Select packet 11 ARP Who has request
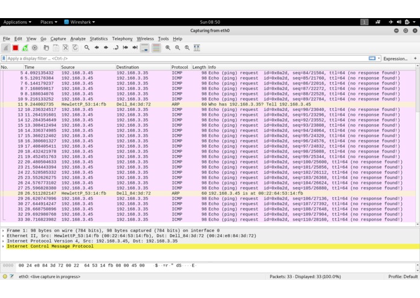Screen dimensions: 420x298 point(208,104)
